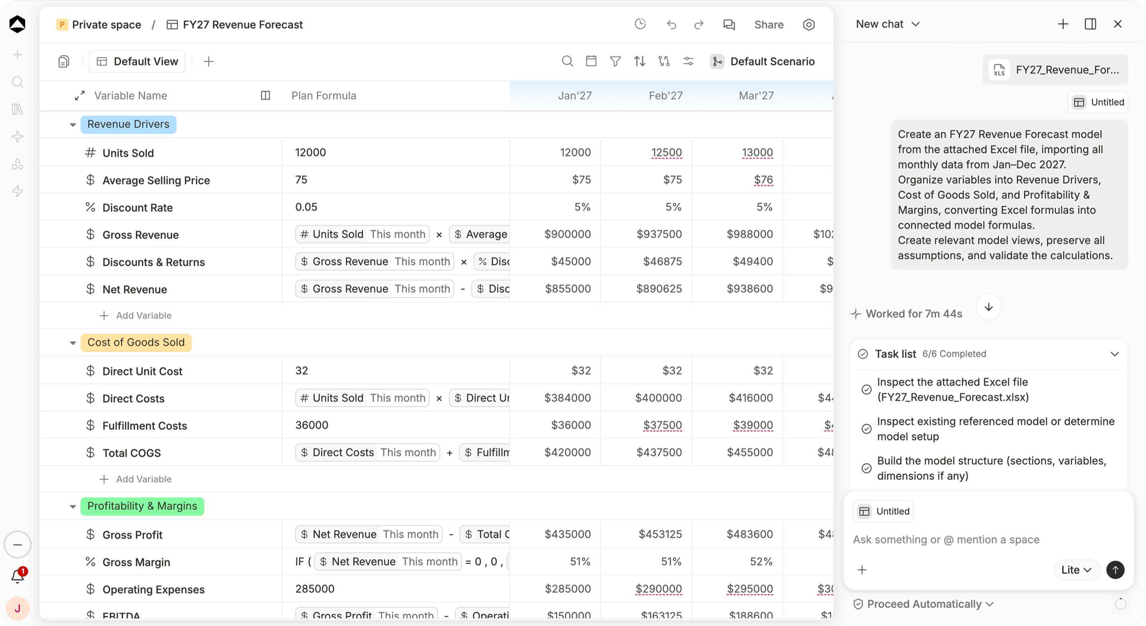Click the Share button
The width and height of the screenshot is (1146, 626).
point(769,24)
